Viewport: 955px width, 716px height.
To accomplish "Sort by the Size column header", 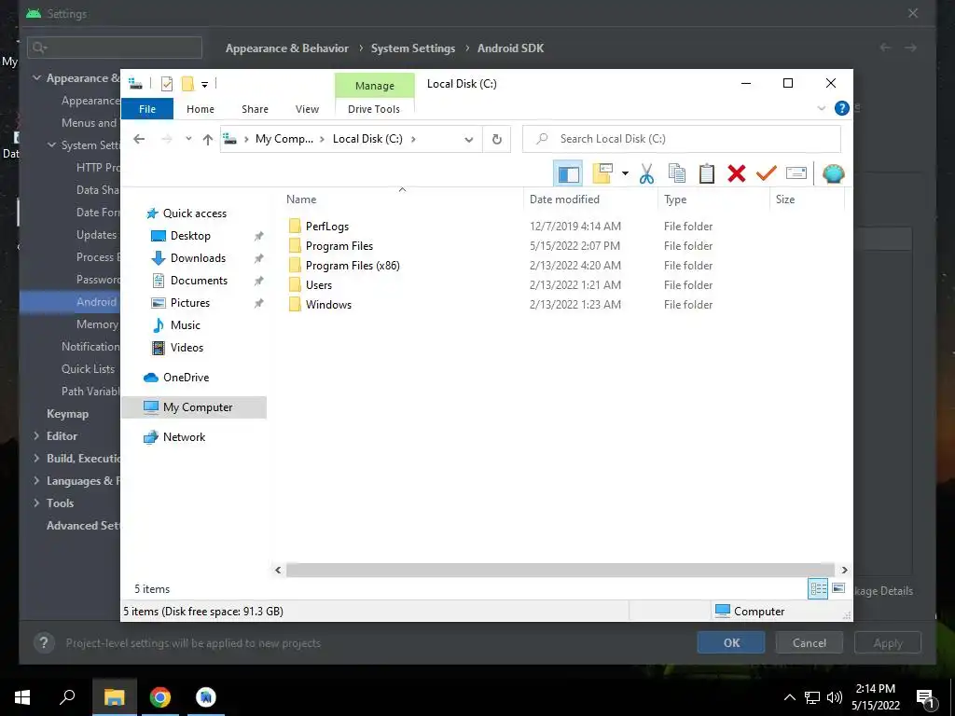I will coord(807,200).
